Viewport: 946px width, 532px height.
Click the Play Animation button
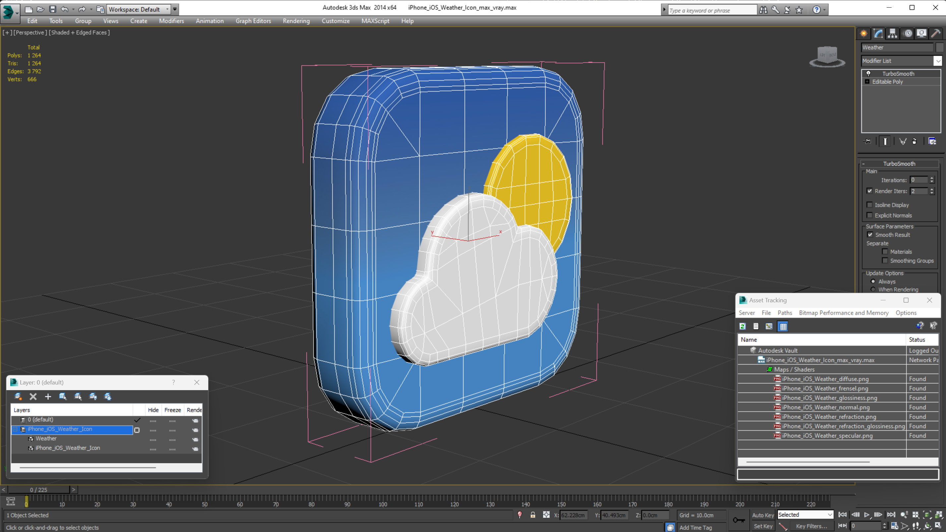867,515
